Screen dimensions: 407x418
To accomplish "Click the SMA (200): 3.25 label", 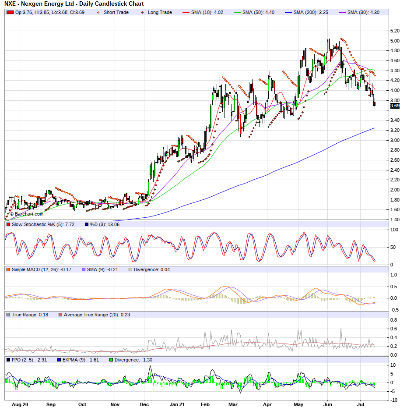I will tap(311, 13).
